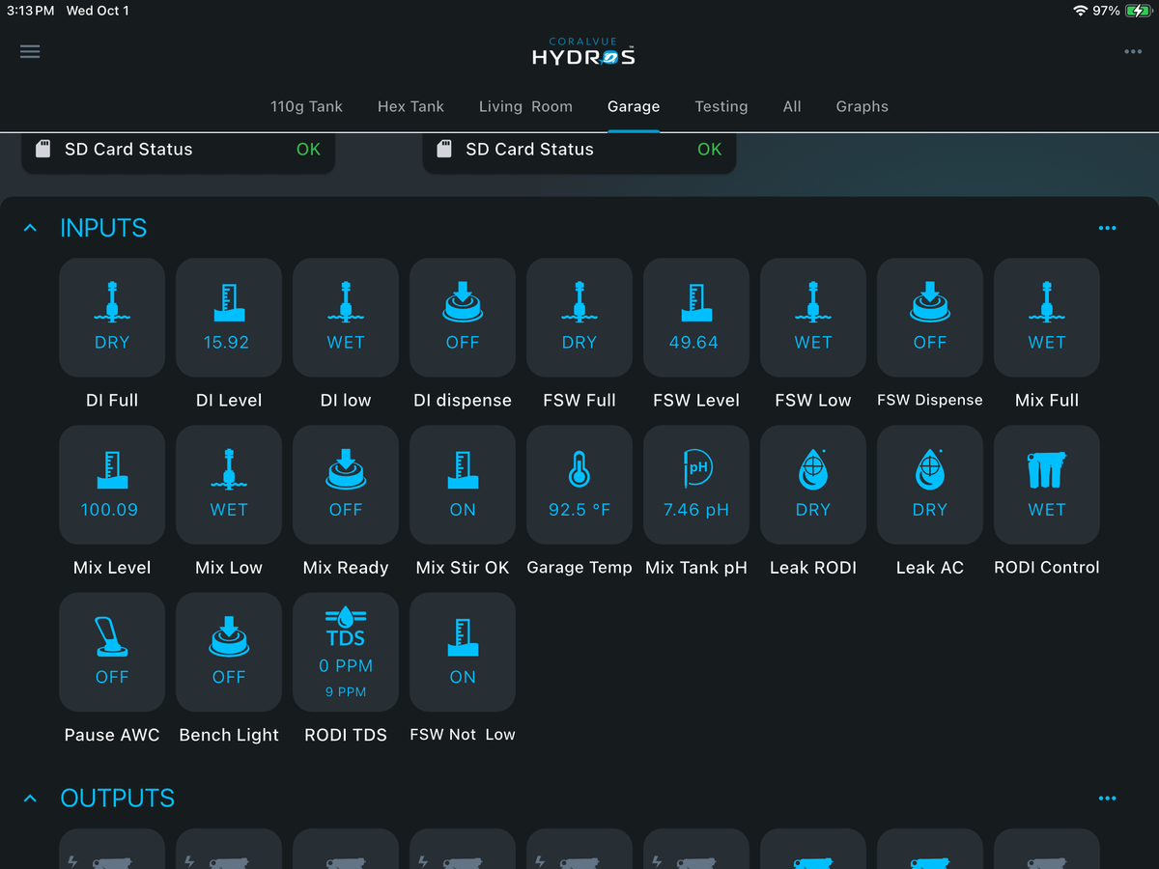Viewport: 1159px width, 869px height.
Task: Select the Garage tab
Action: [x=634, y=106]
